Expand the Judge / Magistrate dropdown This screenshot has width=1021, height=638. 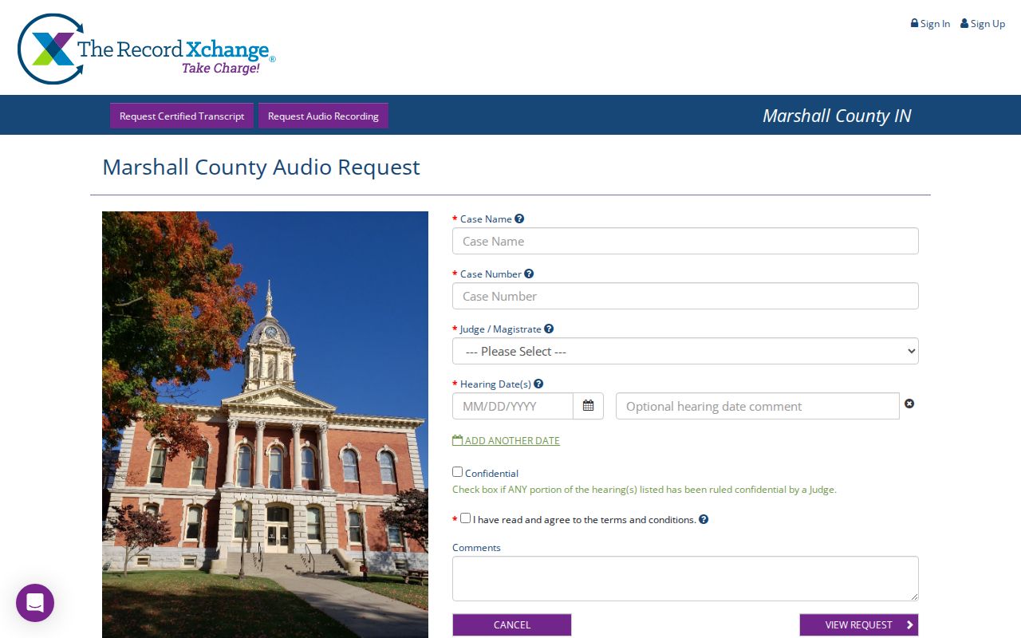tap(685, 351)
